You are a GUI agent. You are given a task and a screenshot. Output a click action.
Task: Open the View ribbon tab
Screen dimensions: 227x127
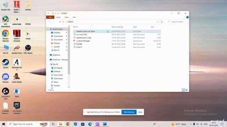pos(74,17)
